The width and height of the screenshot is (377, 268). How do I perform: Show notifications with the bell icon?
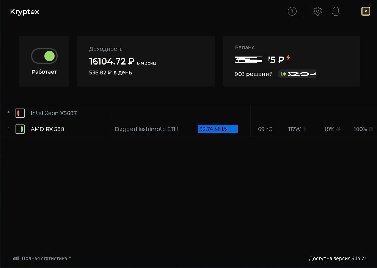pos(336,11)
